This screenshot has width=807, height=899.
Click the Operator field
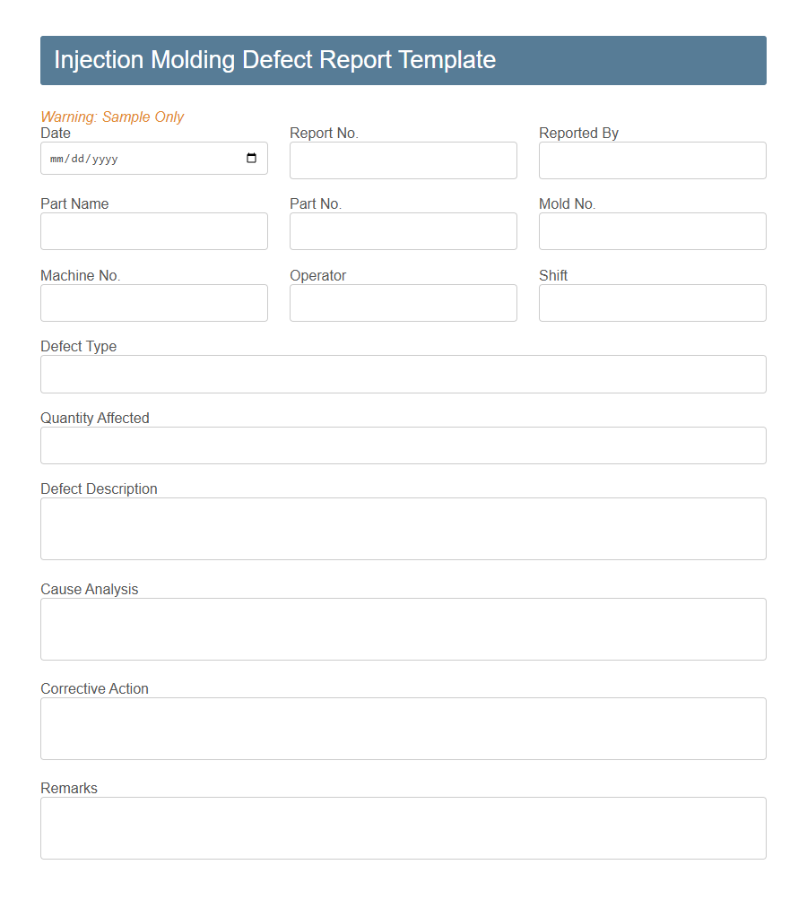point(403,303)
